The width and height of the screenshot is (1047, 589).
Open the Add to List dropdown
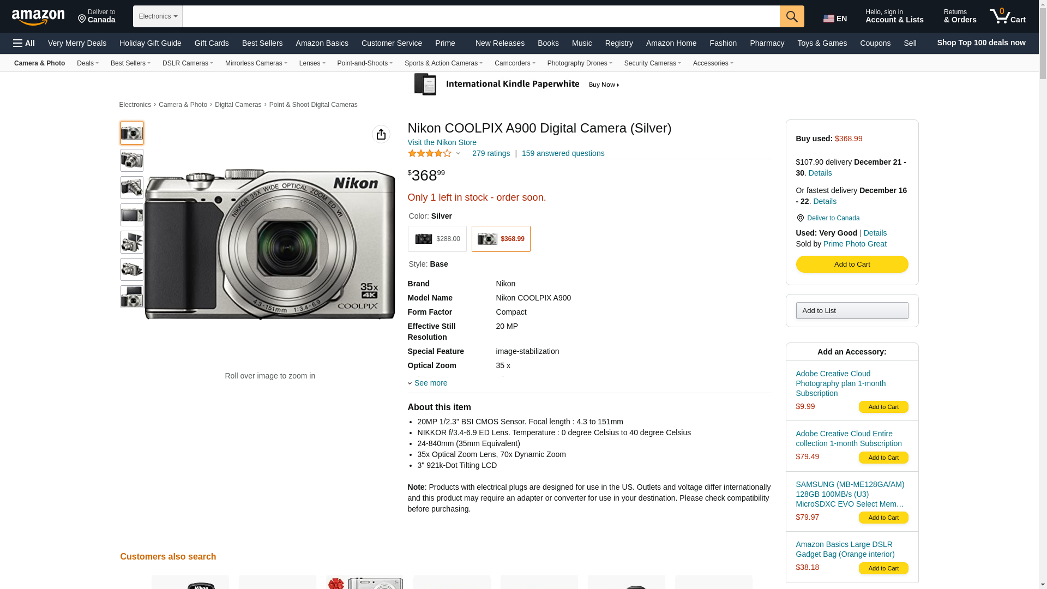[851, 311]
